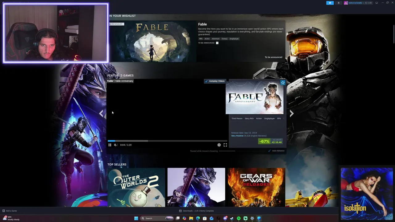
Task: Expand trailer to fullscreen
Action: pyautogui.click(x=225, y=145)
